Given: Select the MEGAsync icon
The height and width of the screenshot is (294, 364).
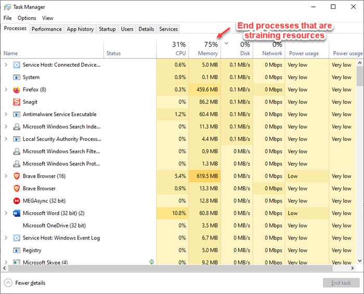Looking at the screenshot, I should tap(17, 201).
